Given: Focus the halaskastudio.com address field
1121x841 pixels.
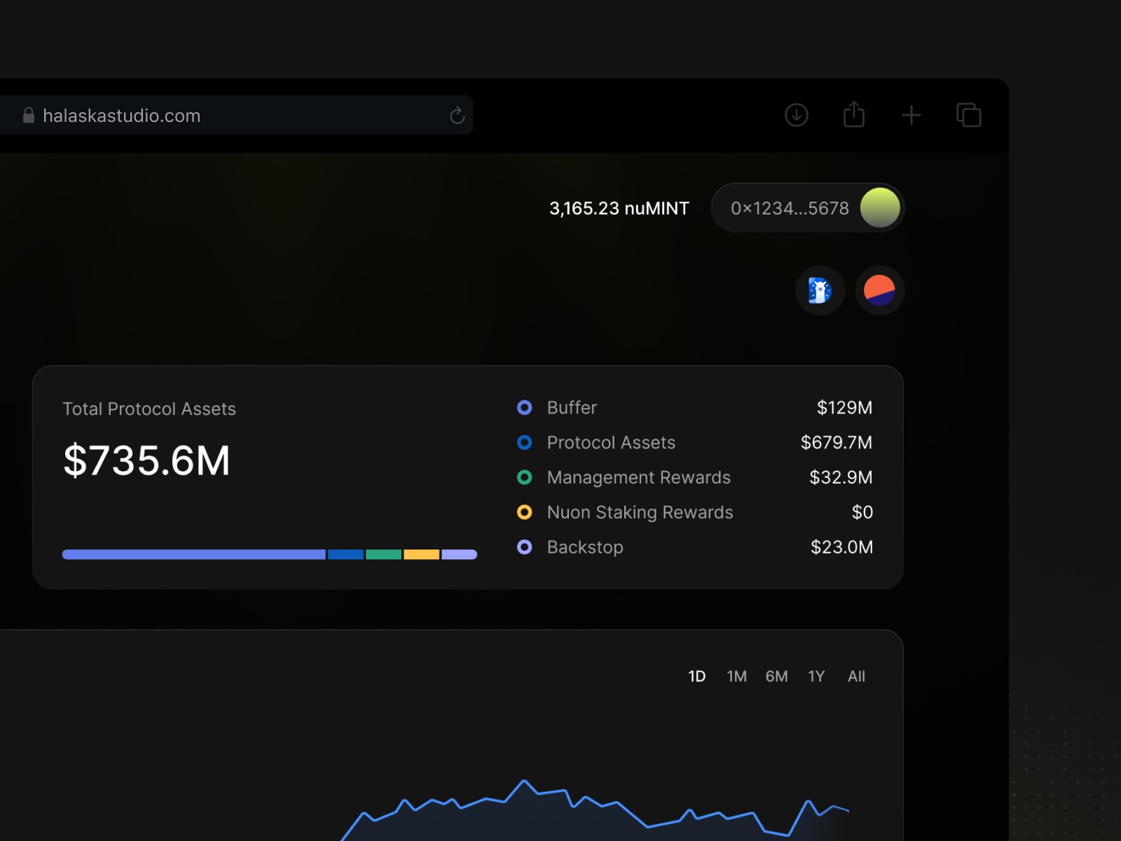Looking at the screenshot, I should [x=237, y=116].
